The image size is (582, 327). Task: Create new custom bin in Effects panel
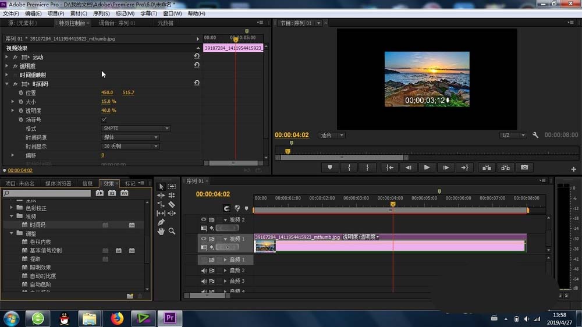[130, 296]
